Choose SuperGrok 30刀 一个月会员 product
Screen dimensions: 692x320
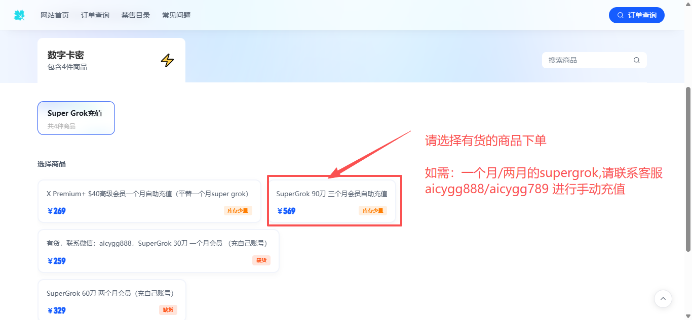159,251
